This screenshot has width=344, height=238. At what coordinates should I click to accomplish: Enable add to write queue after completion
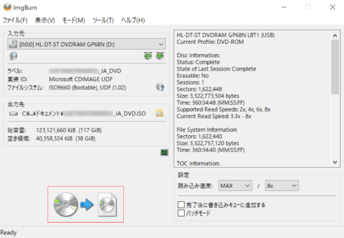(181, 205)
